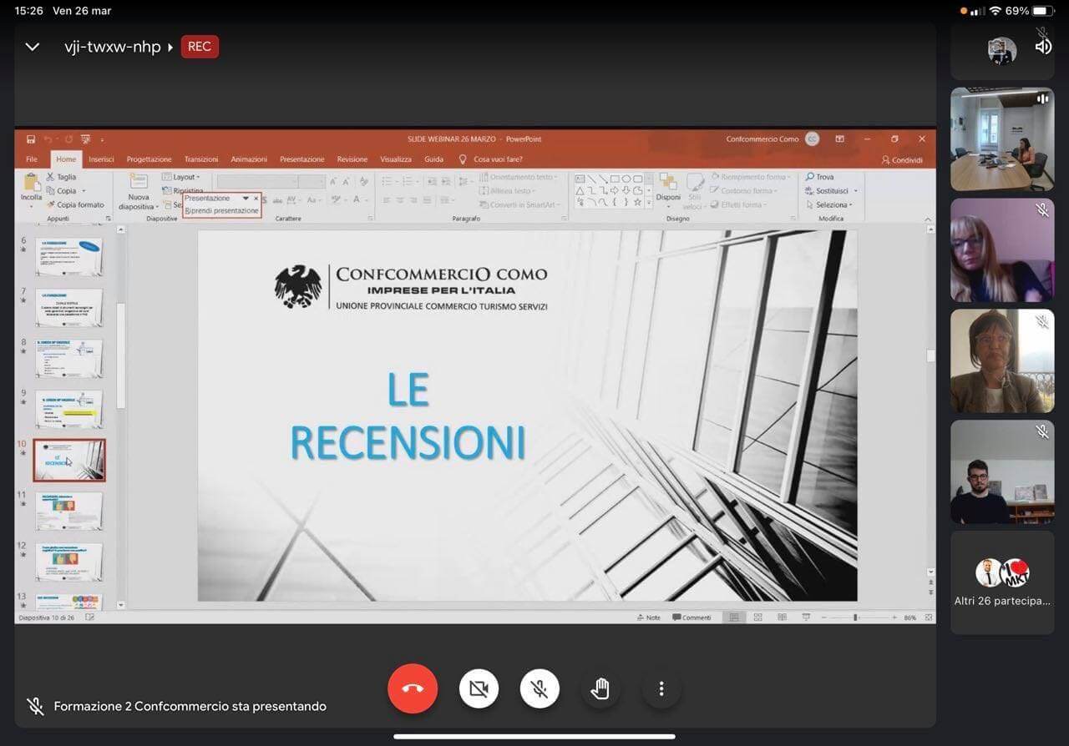Switch the audio output speaker icon
The width and height of the screenshot is (1069, 746).
(1043, 47)
